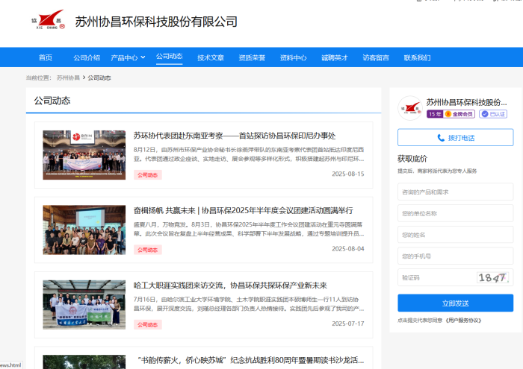Focus the 咨询的产品和需求 input field

455,192
